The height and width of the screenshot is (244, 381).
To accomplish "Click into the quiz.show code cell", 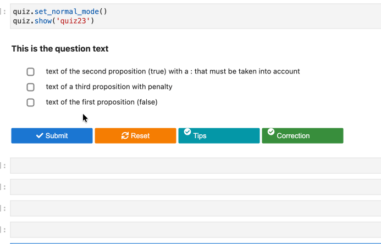I will (x=195, y=16).
